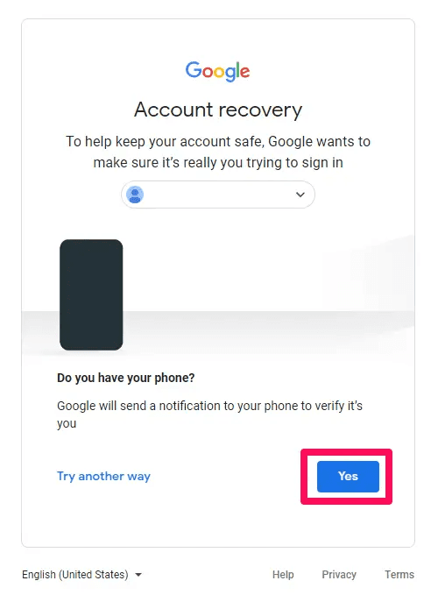Image resolution: width=438 pixels, height=602 pixels.
Task: Click the Google logo
Action: click(x=217, y=71)
